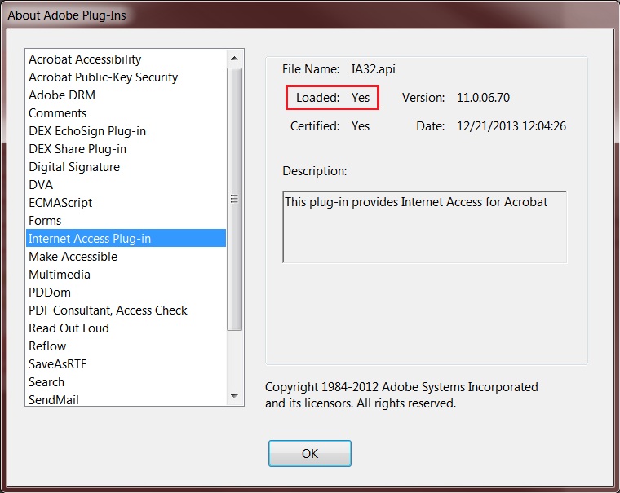
Task: Click the plug-in Description text box
Action: point(425,227)
